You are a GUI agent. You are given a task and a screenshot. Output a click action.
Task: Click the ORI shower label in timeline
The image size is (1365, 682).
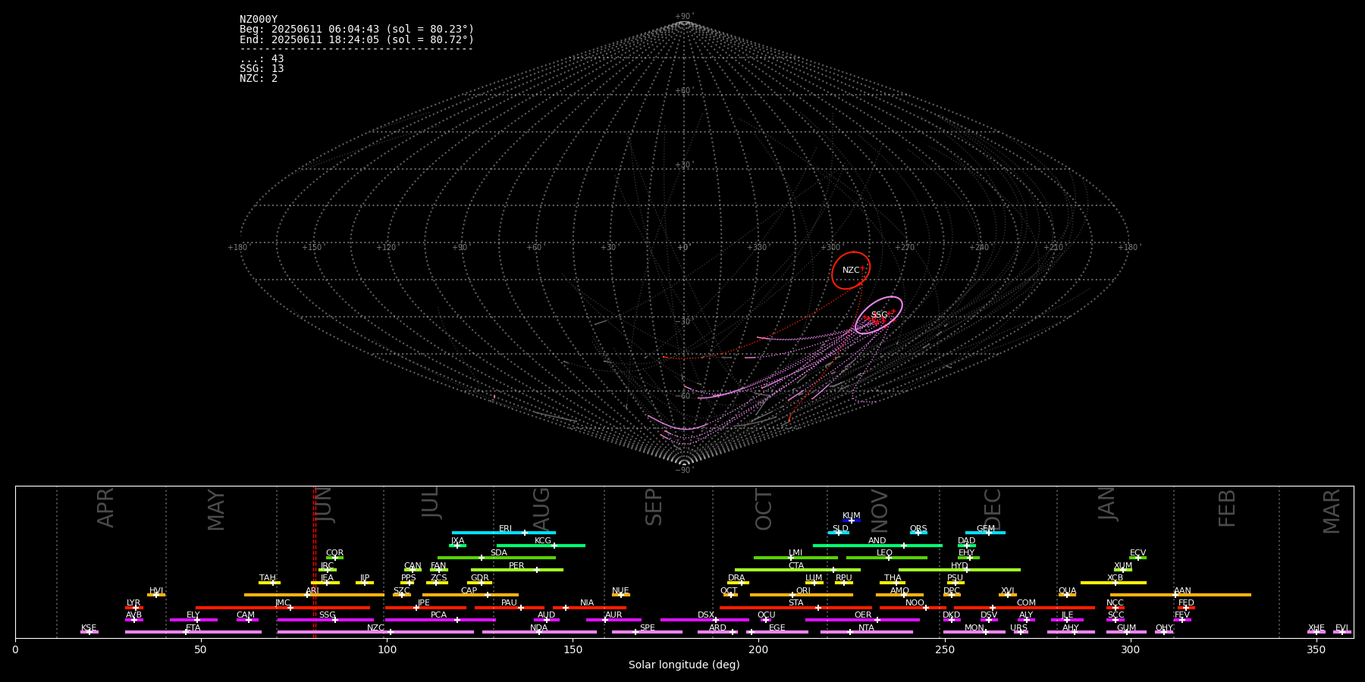tap(803, 591)
